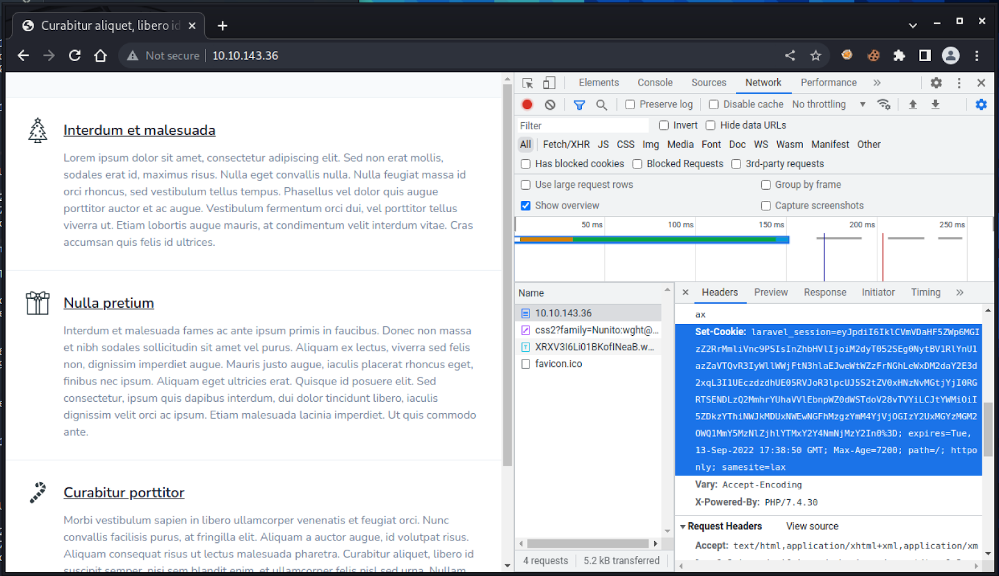The width and height of the screenshot is (999, 576).
Task: Click the Interdum et malesuada link
Action: [x=139, y=130]
